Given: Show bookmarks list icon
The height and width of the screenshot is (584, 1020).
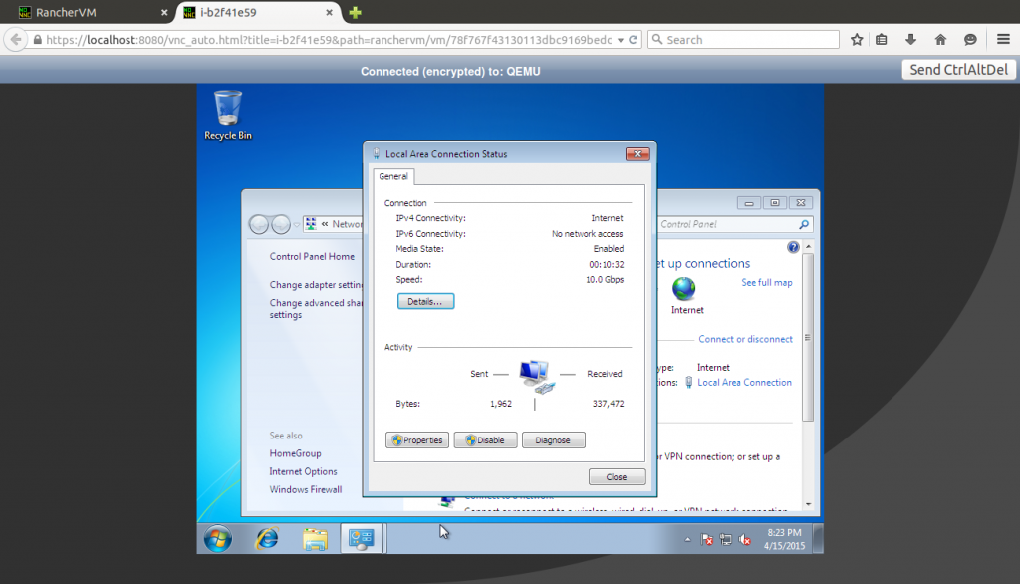Looking at the screenshot, I should [x=882, y=40].
